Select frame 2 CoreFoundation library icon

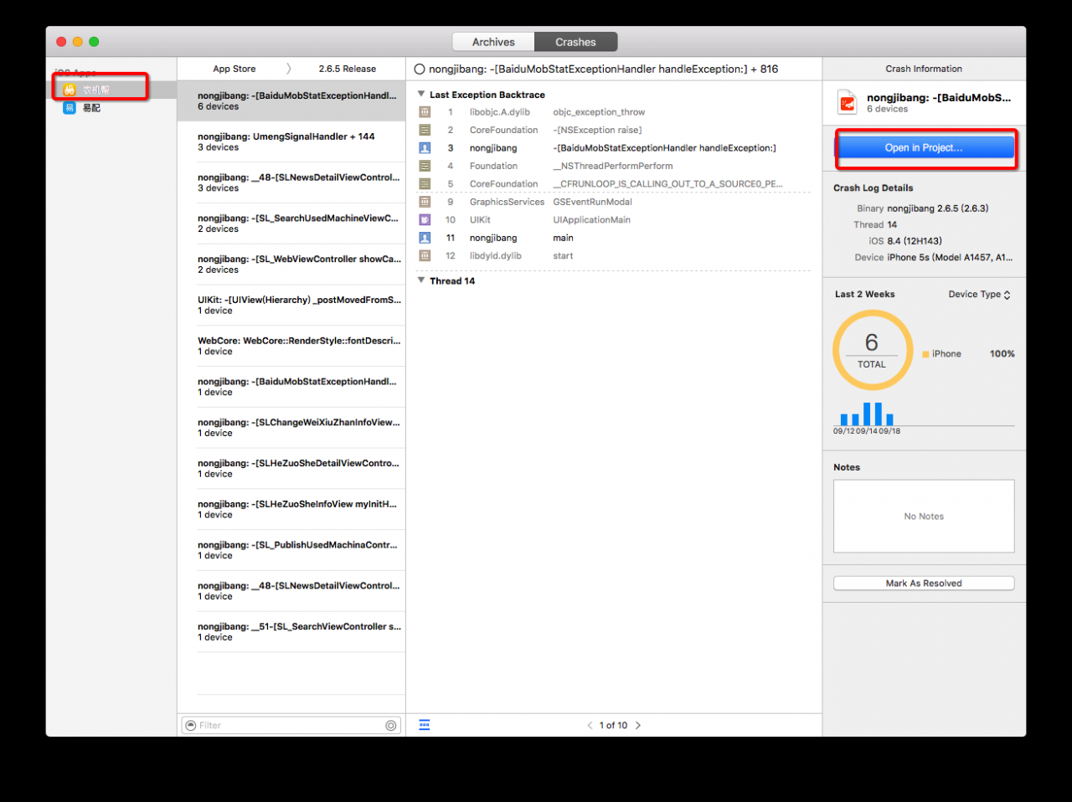tap(425, 130)
